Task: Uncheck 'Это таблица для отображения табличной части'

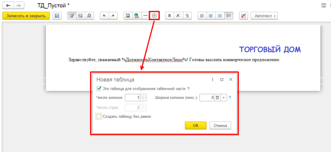Action: (98, 89)
